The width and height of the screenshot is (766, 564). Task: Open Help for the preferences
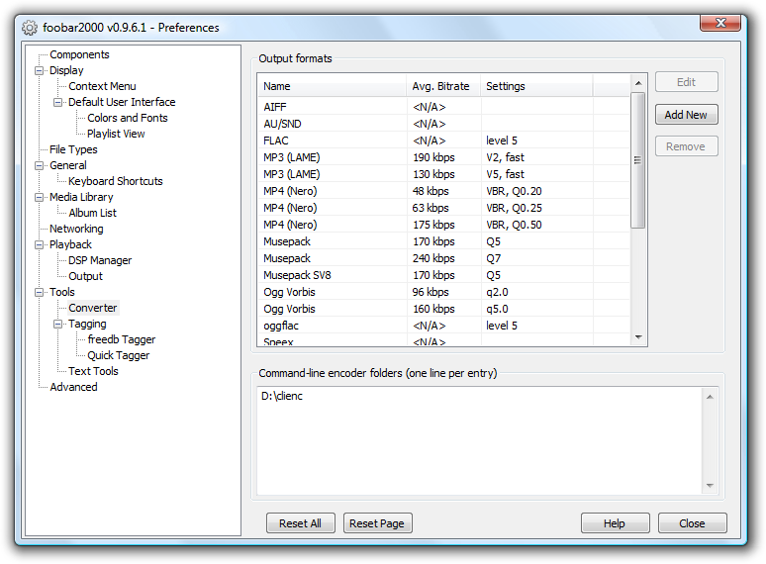[615, 523]
